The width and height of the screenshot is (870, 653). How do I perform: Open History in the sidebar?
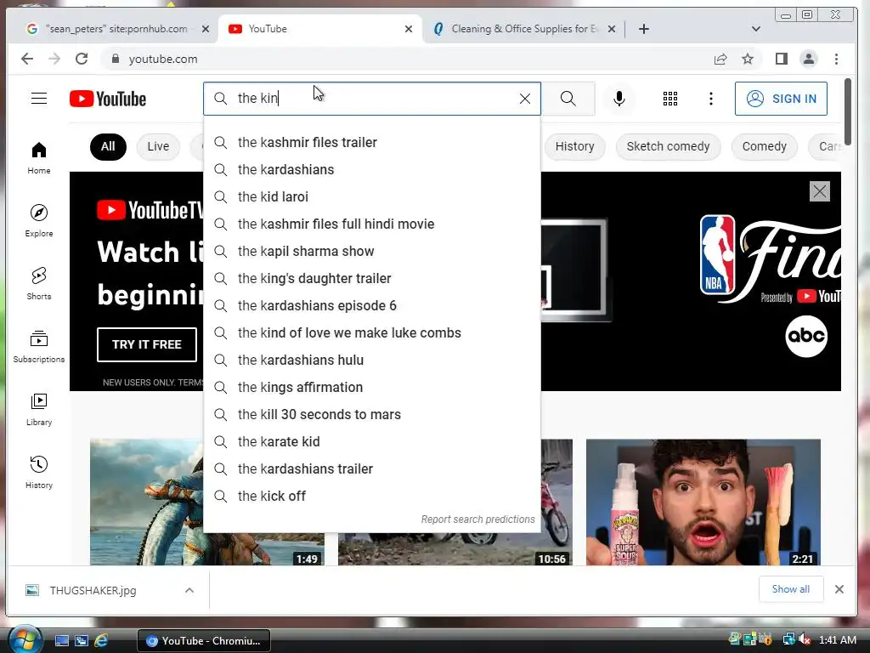click(39, 472)
